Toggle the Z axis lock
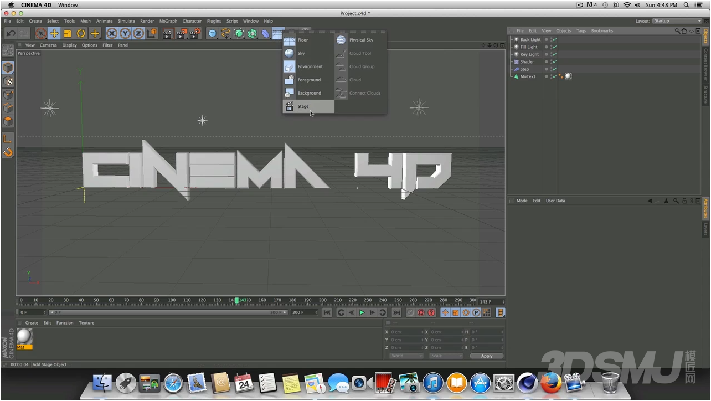The height and width of the screenshot is (401, 711). pyautogui.click(x=138, y=33)
